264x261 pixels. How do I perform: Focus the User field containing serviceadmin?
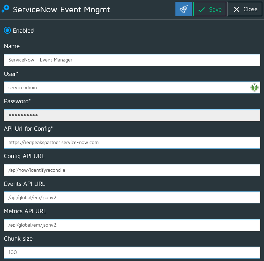tap(126, 87)
